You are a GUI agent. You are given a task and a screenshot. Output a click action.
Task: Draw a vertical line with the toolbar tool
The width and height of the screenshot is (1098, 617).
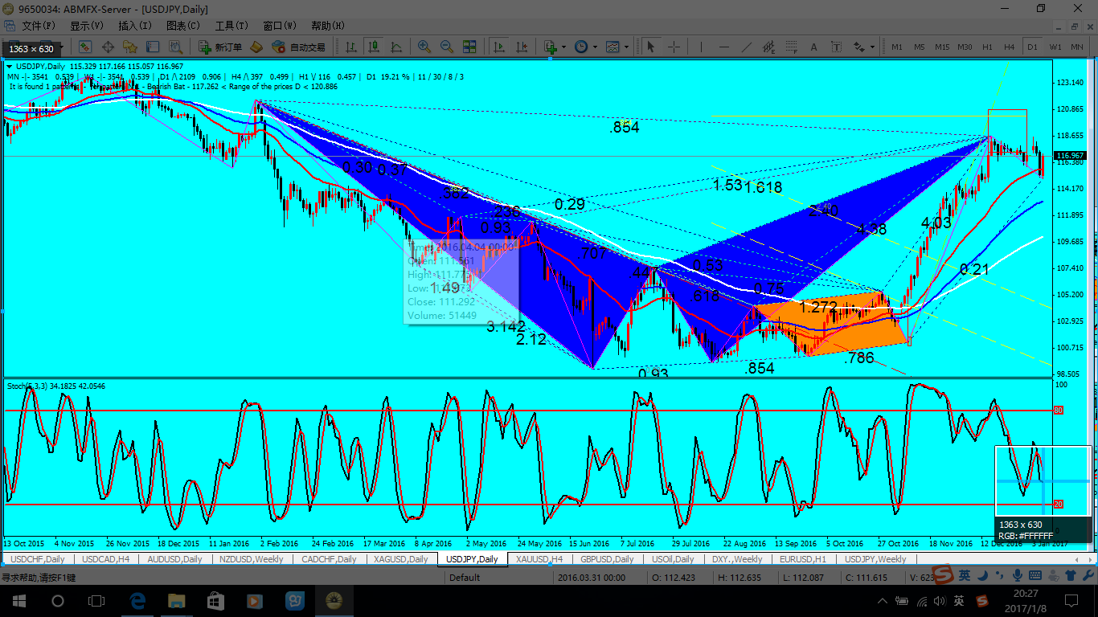[702, 47]
